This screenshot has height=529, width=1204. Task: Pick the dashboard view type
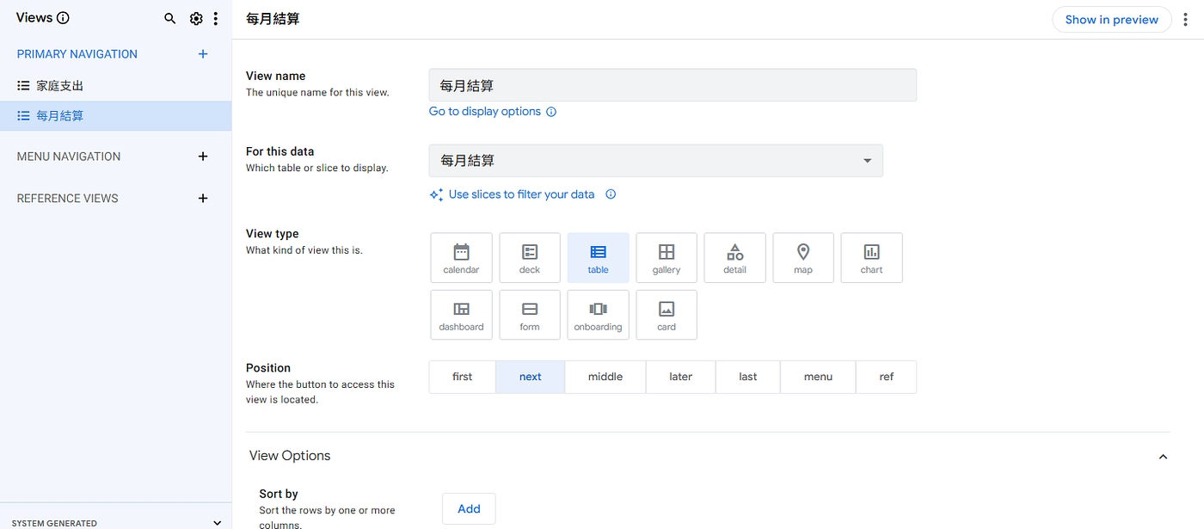[x=462, y=315]
